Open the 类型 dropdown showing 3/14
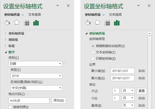 pyautogui.click(x=36, y=76)
